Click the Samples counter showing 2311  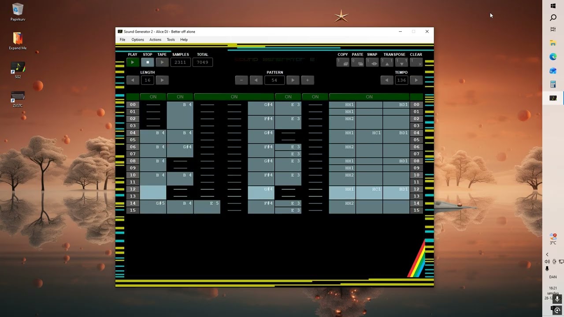pos(180,63)
